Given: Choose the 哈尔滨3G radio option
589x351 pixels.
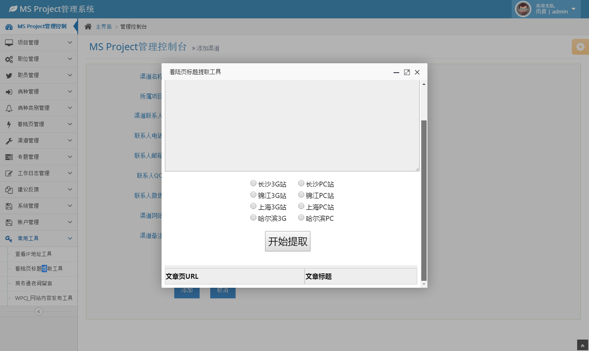Looking at the screenshot, I should tap(254, 218).
